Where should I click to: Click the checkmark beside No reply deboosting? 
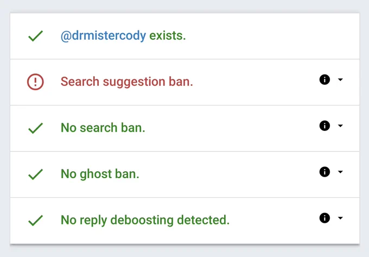pos(35,221)
